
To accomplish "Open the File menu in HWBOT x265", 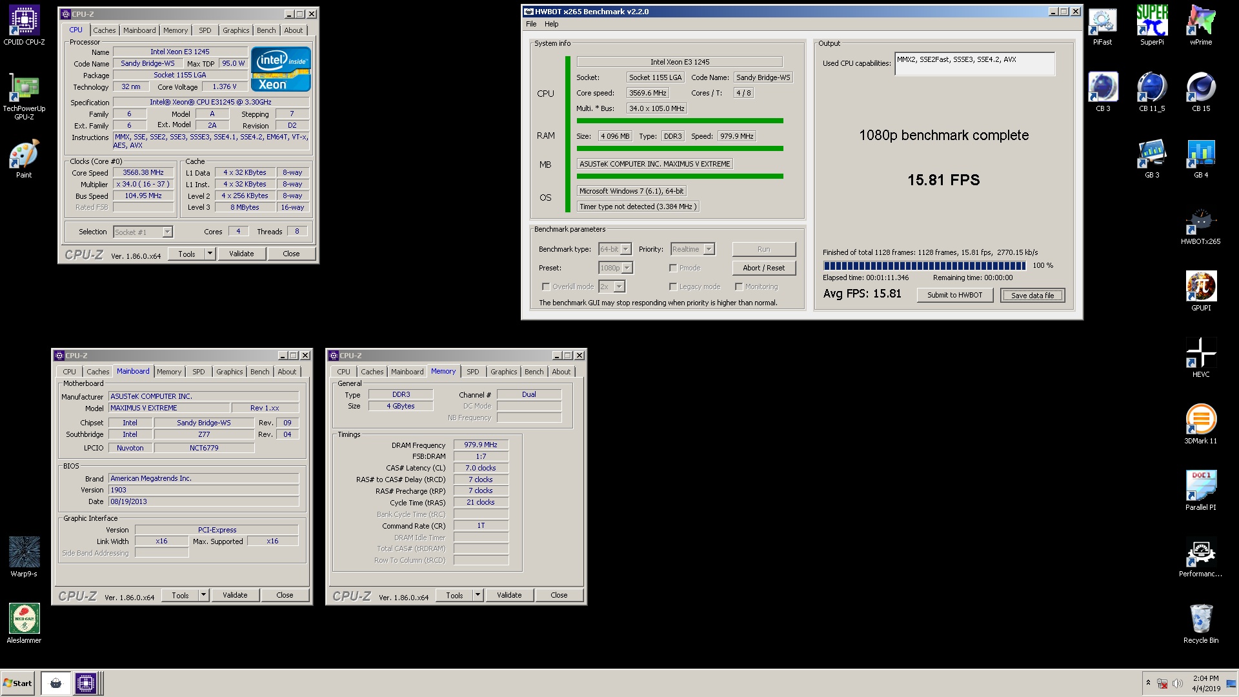I will [x=531, y=24].
